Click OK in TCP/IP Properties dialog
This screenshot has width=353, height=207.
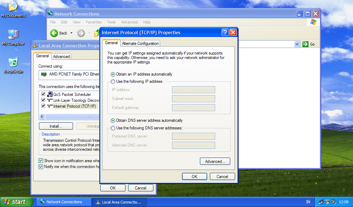tap(194, 177)
